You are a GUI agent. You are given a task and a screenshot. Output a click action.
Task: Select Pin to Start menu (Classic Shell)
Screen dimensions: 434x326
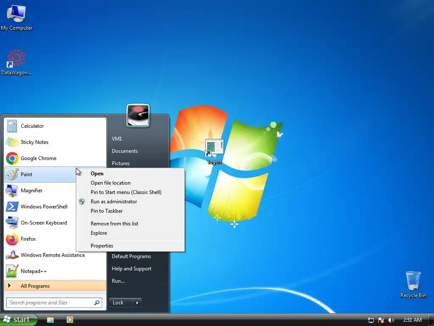(x=130, y=192)
